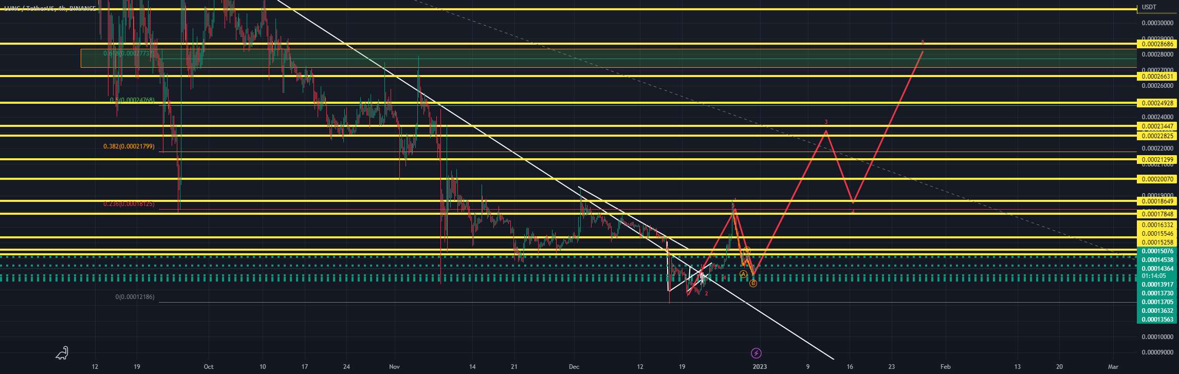Click the red wave 5 projection label
1179x374 pixels.
[x=923, y=42]
